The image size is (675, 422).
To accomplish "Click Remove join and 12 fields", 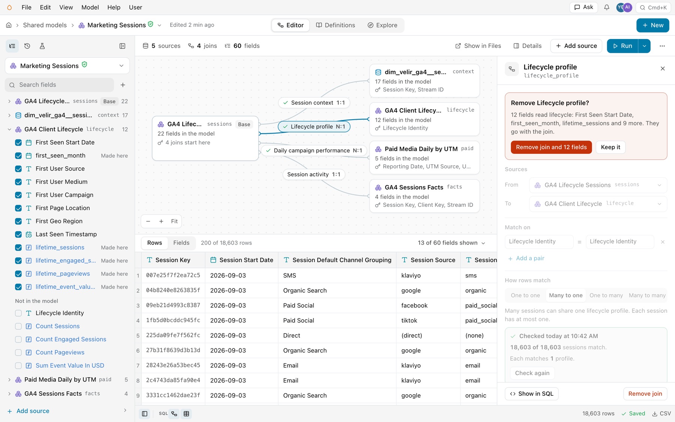I will point(551,147).
